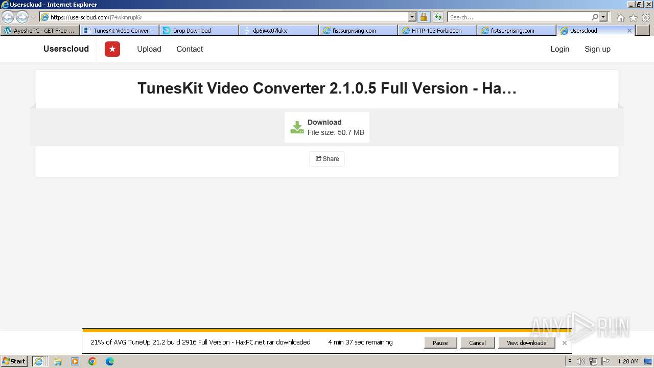This screenshot has height=368, width=654.
Task: Open the address bar URL dropdown arrow
Action: [412, 17]
